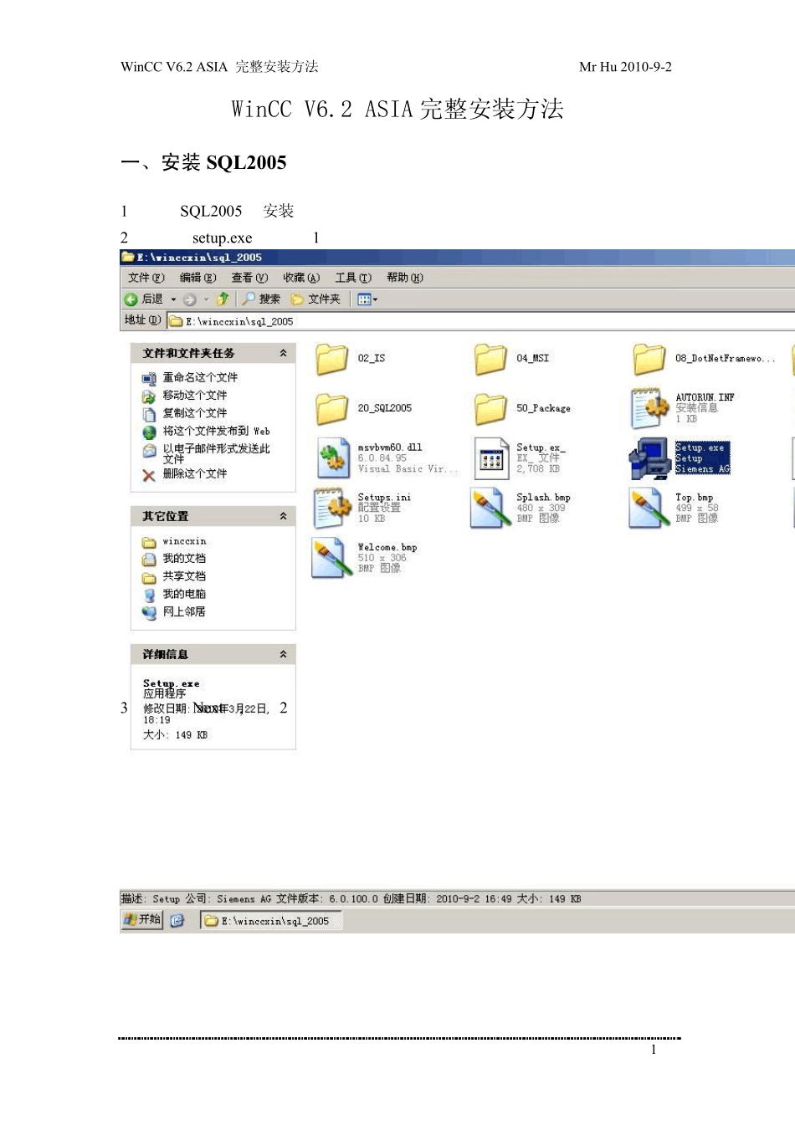Click the Back (后退) toolbar button

point(144,299)
